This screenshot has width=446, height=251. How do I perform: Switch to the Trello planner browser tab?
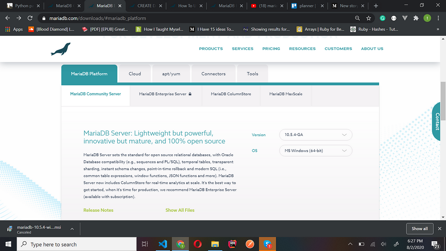click(308, 6)
